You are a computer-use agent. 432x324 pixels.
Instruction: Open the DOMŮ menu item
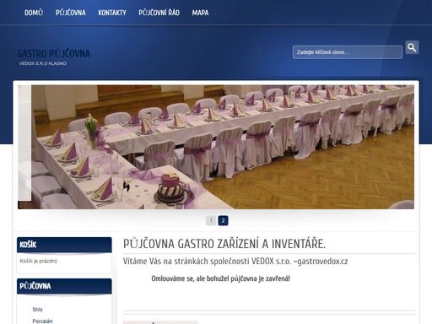34,13
